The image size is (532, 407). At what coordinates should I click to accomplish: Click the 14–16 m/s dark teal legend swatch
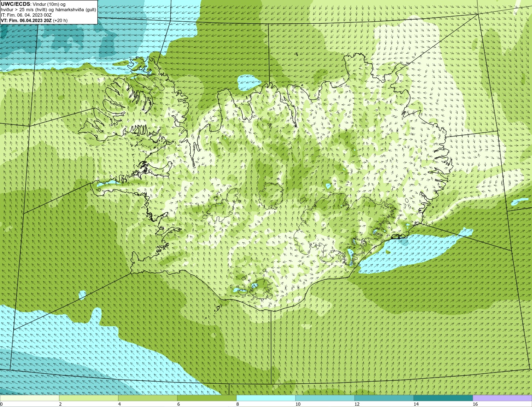pyautogui.click(x=443, y=398)
